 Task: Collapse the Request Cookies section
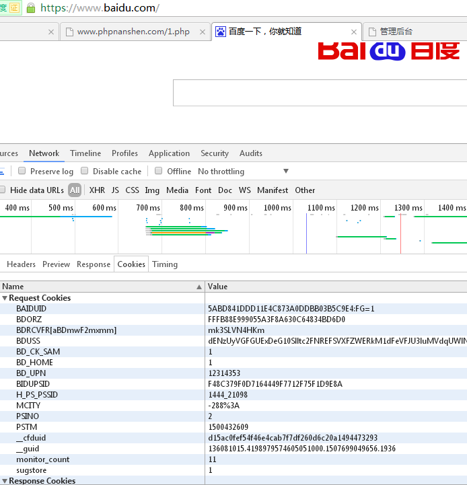point(5,298)
